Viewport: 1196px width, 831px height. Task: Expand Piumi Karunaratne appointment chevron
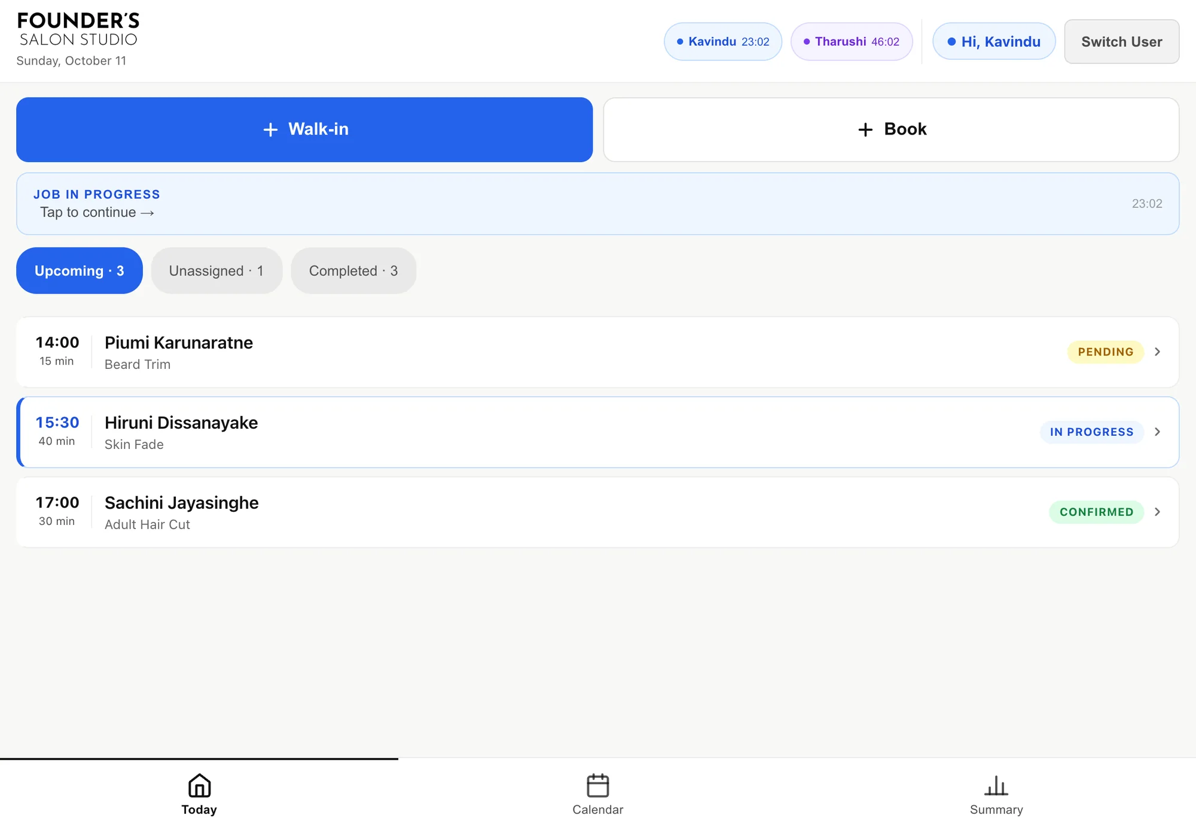coord(1158,352)
